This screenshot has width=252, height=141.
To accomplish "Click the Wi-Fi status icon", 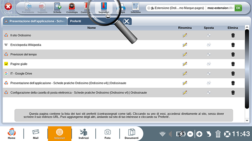I will coord(162,134).
